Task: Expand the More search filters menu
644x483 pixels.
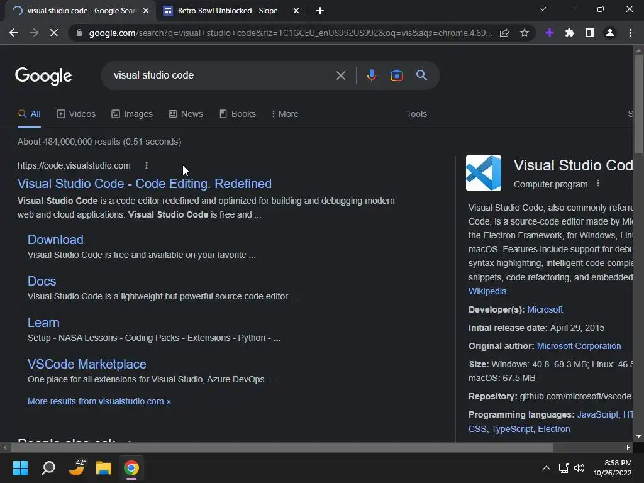Action: (285, 114)
